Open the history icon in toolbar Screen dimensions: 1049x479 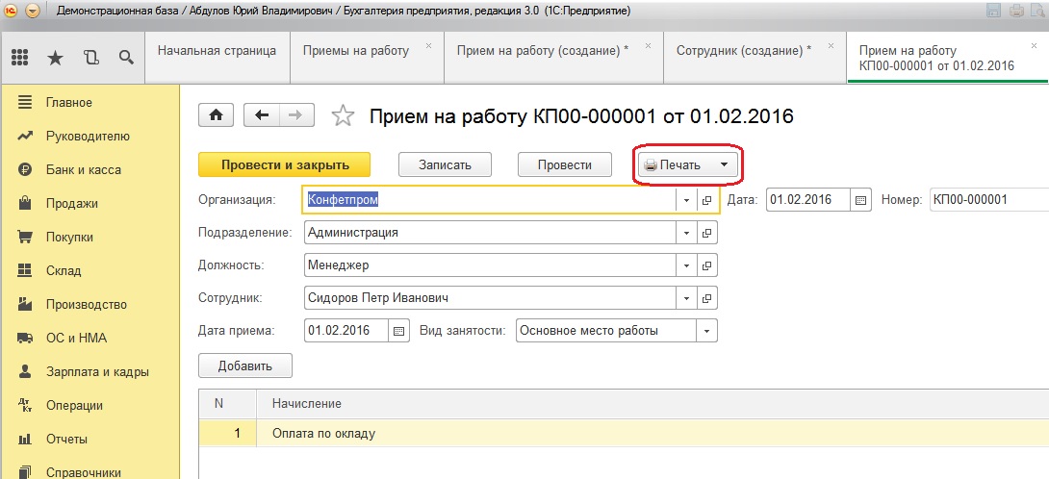tap(91, 57)
